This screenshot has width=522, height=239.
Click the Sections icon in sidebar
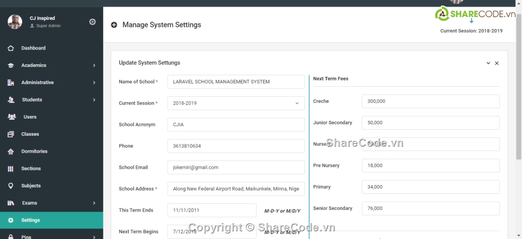click(11, 169)
